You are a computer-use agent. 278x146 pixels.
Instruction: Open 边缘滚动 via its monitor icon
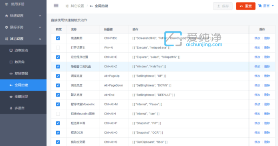(11, 50)
